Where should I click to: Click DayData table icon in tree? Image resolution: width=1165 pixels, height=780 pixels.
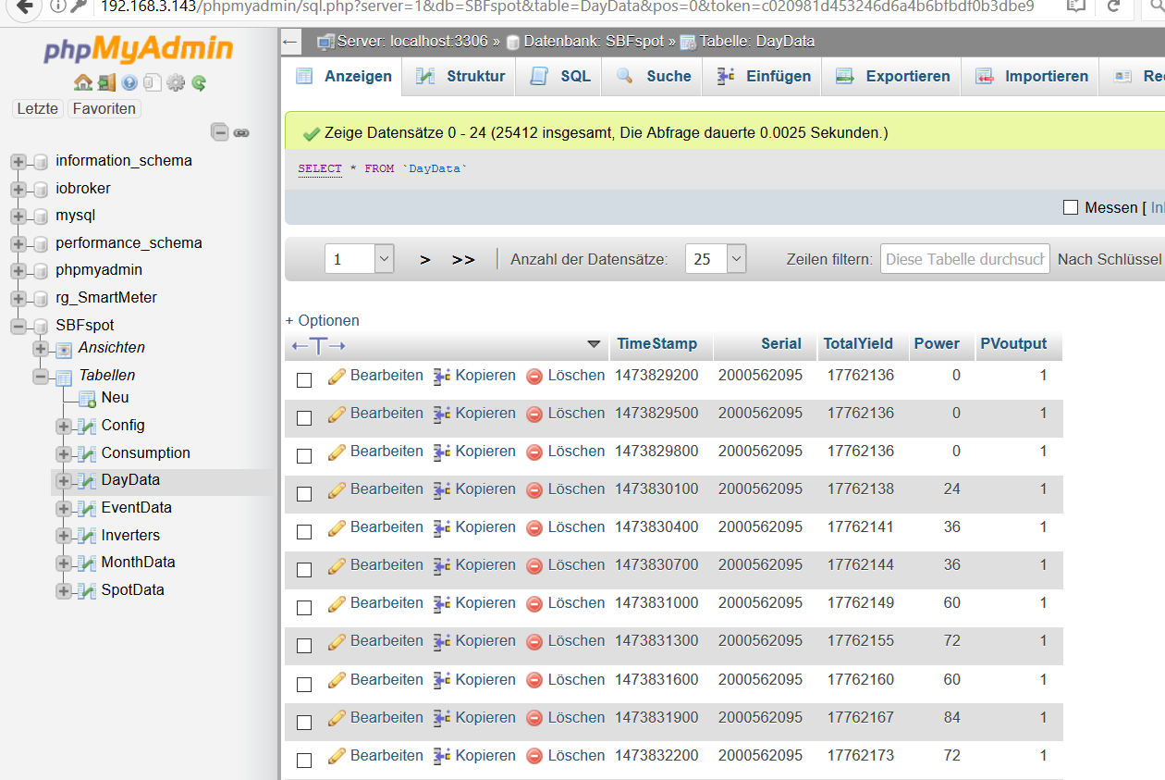coord(87,480)
